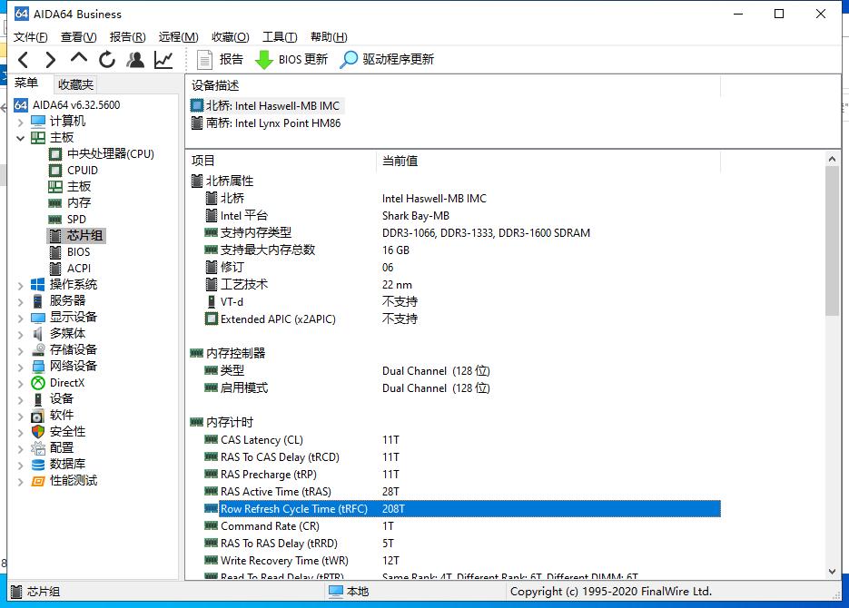849x608 pixels.
Task: Expand the 操作系统 tree node
Action: 21,286
